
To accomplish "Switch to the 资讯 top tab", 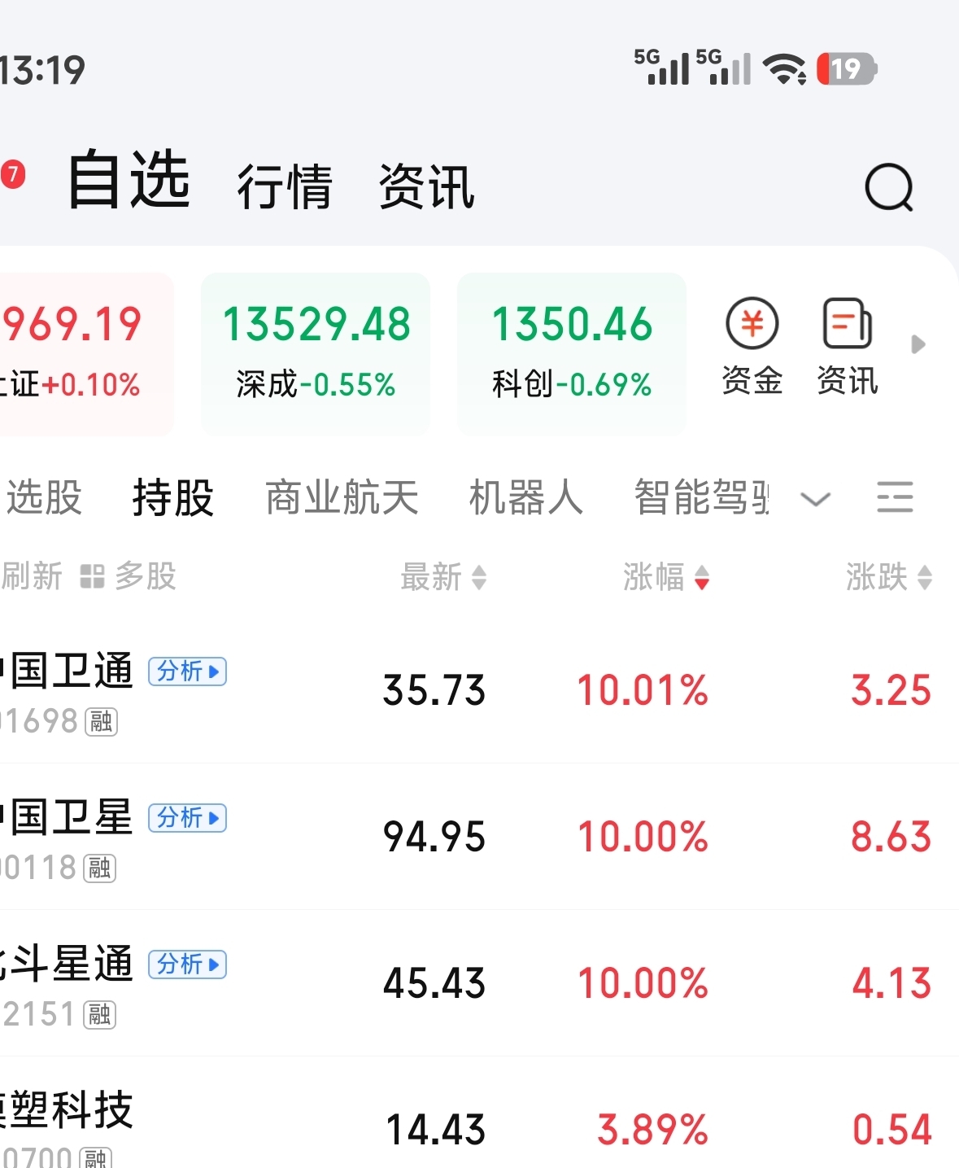I will click(427, 186).
